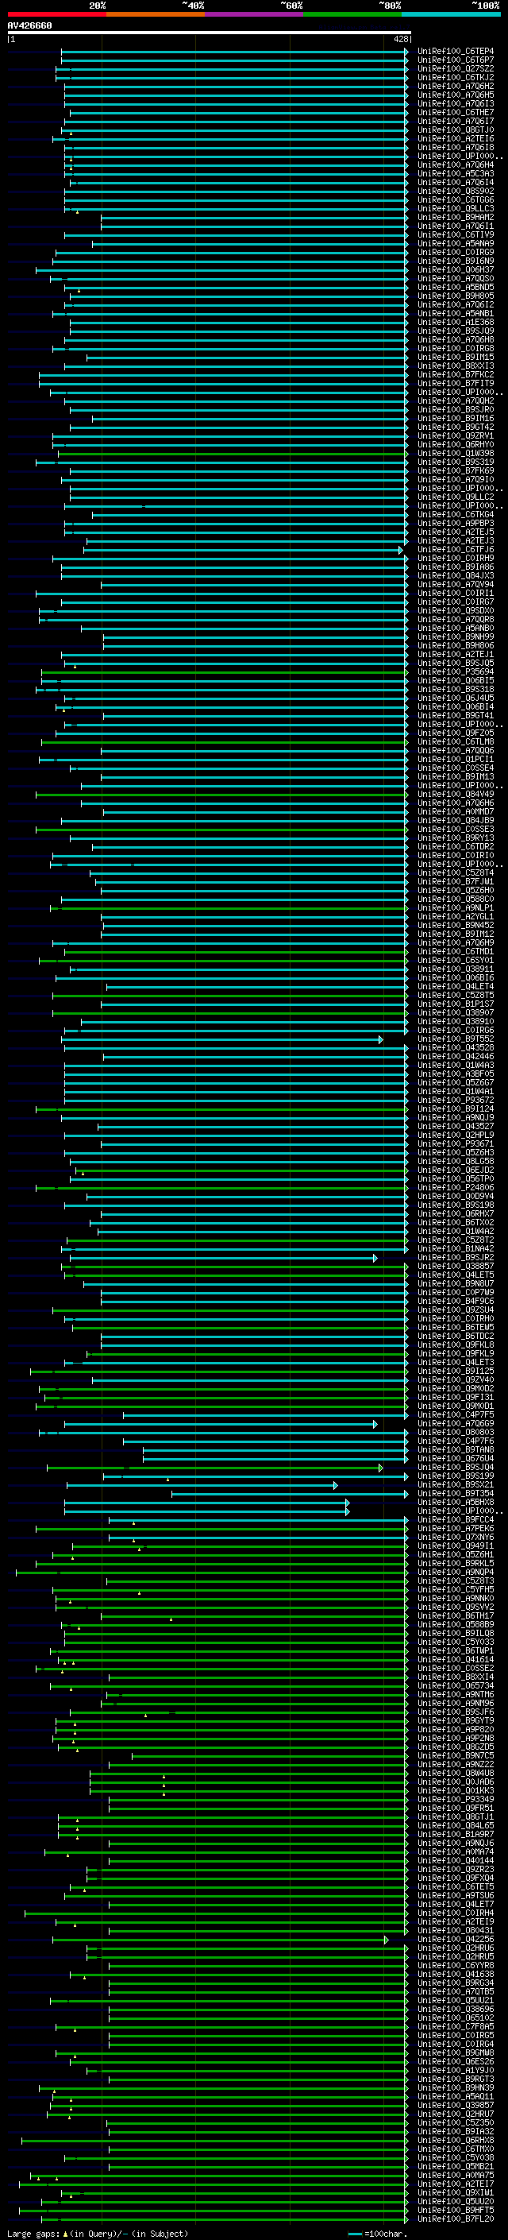Click the UniRef100_Q42256 label
This screenshot has height=2240, width=508.
click(x=455, y=1939)
